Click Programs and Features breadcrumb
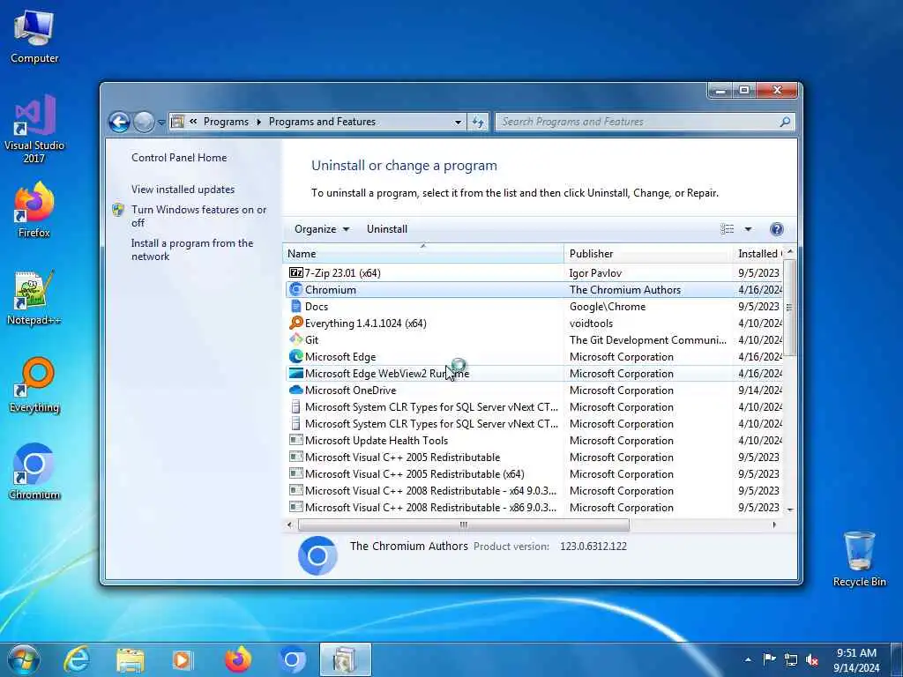903x677 pixels. coord(322,122)
